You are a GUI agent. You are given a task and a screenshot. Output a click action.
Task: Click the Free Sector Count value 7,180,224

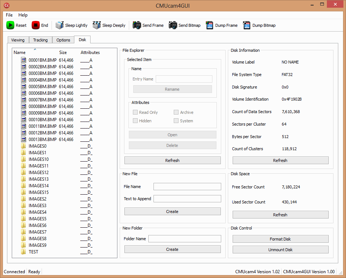point(291,187)
